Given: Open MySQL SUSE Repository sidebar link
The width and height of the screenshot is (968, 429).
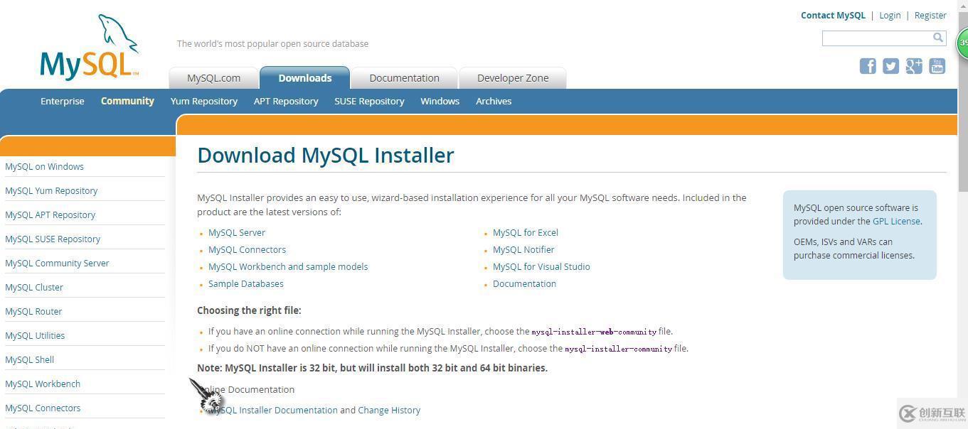Looking at the screenshot, I should 53,239.
